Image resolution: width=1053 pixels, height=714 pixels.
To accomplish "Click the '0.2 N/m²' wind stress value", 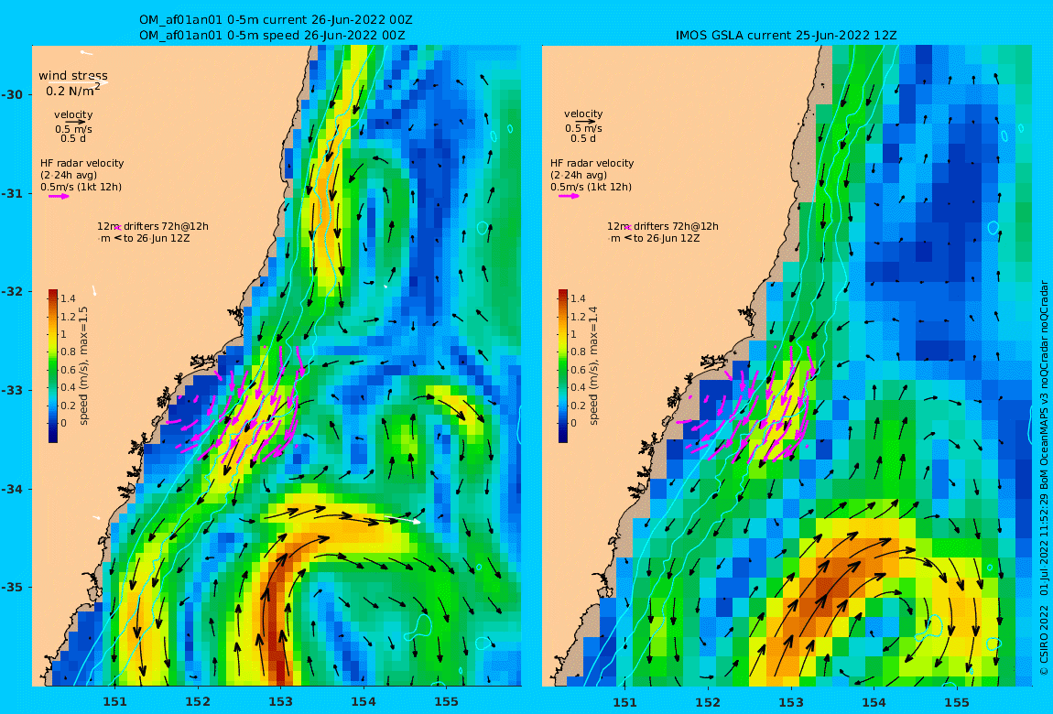I will (73, 90).
